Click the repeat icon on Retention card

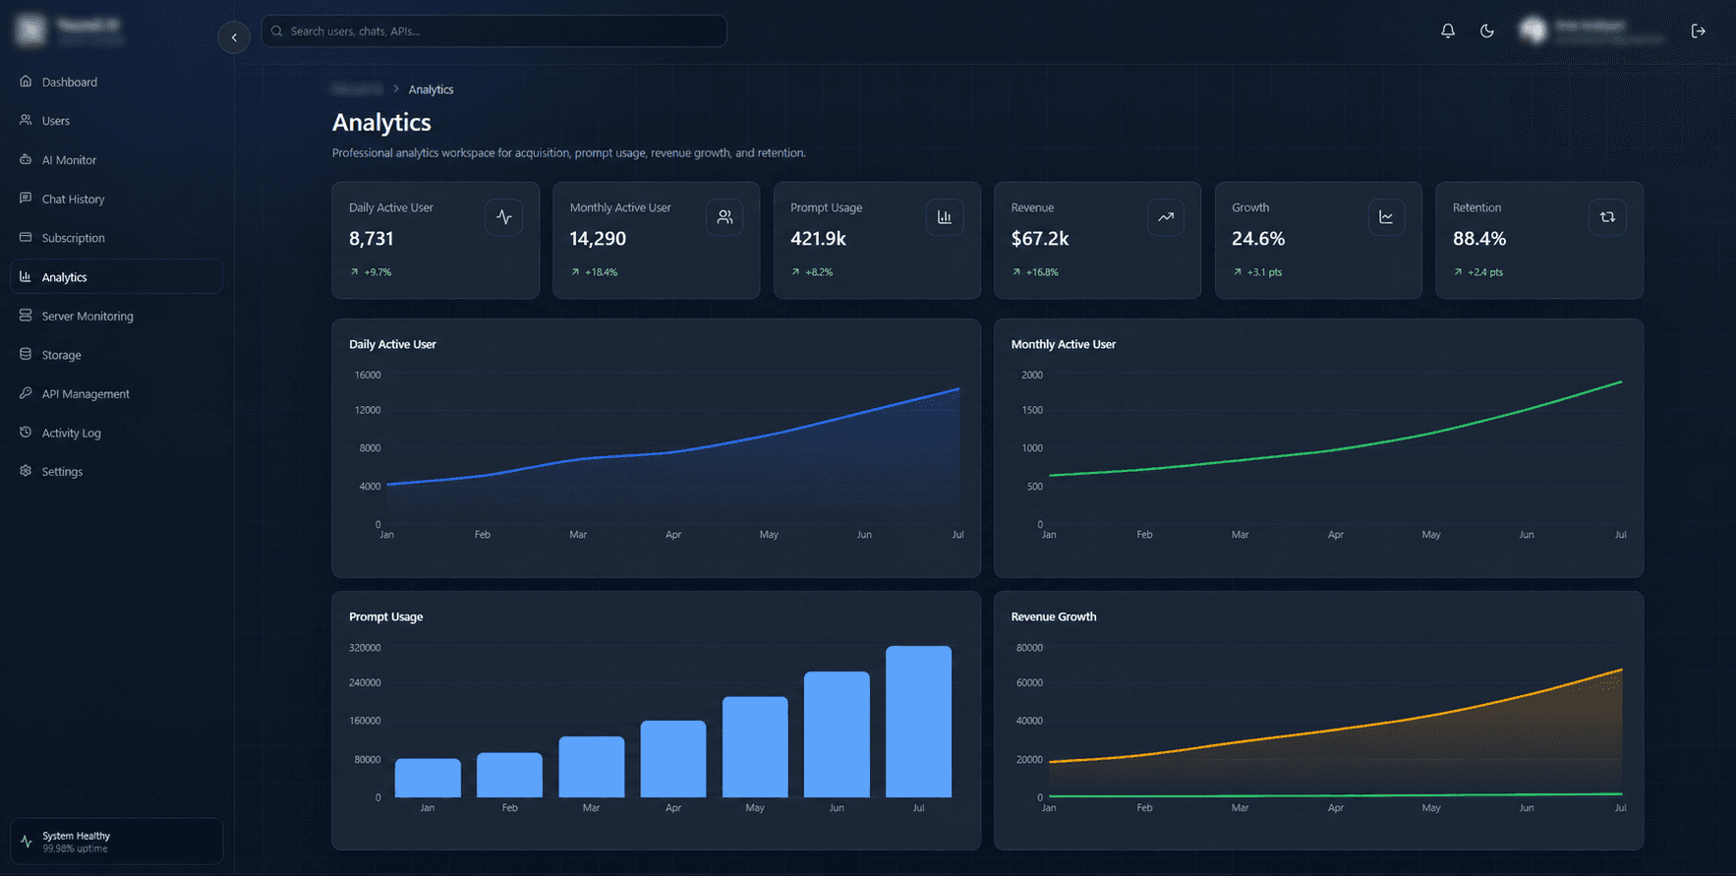click(x=1607, y=217)
